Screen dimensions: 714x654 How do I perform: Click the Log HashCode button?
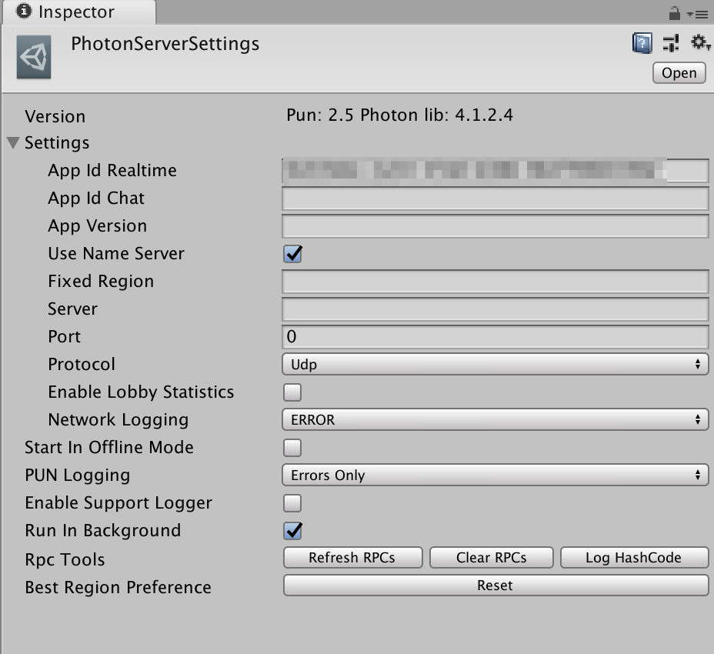[x=634, y=558]
